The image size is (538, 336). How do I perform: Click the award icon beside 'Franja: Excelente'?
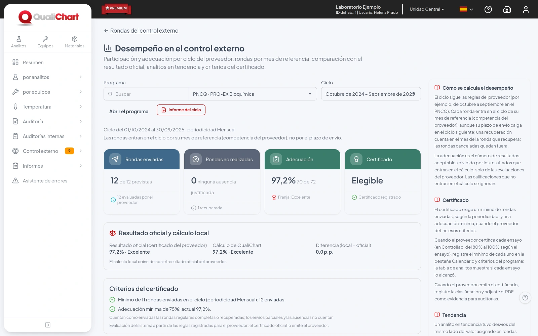click(x=274, y=197)
